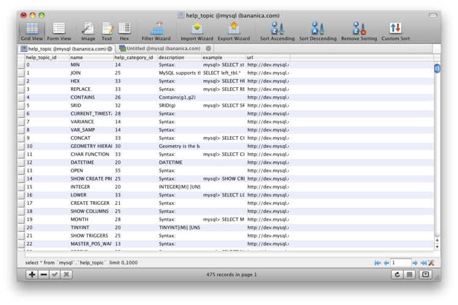Image resolution: width=458 pixels, height=305 pixels.
Task: Open Custom Sort
Action: [x=396, y=32]
